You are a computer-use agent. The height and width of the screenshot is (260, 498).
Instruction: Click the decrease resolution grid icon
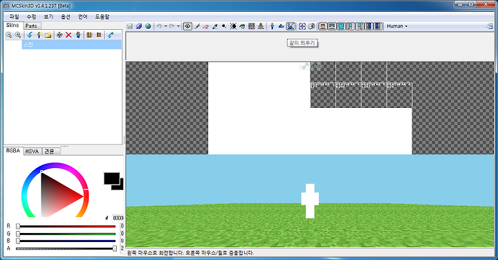(x=89, y=35)
